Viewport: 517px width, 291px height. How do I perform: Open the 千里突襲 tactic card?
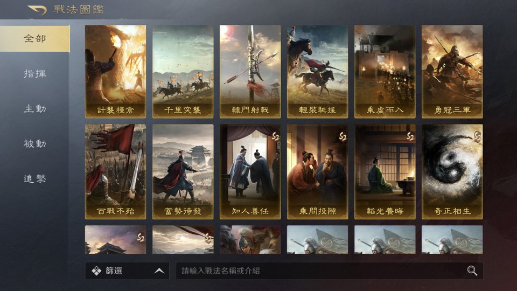tap(183, 72)
